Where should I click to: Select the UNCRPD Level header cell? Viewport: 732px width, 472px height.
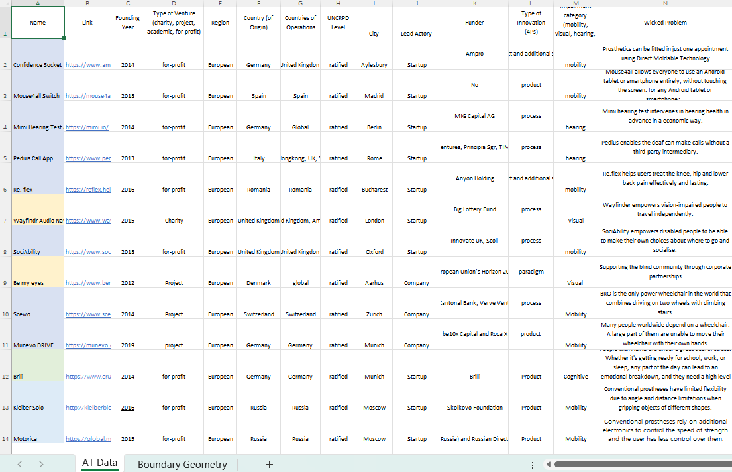(x=338, y=23)
